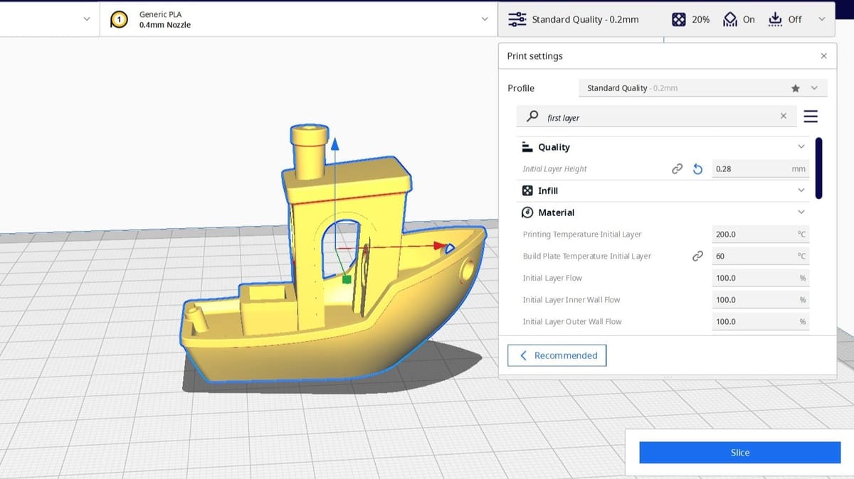854x479 pixels.
Task: Click the support On icon
Action: (x=730, y=20)
